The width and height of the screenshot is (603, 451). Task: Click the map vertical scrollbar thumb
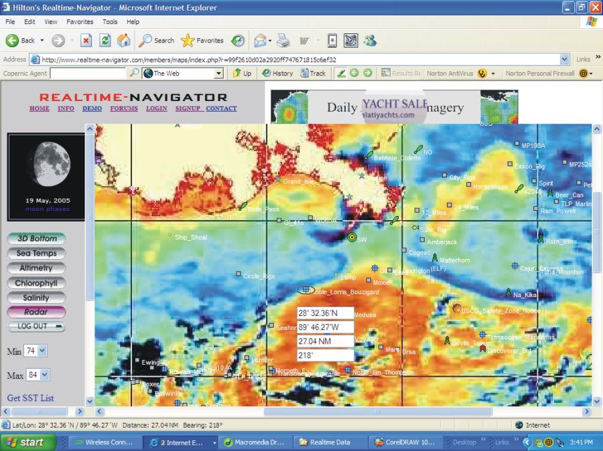(x=597, y=232)
